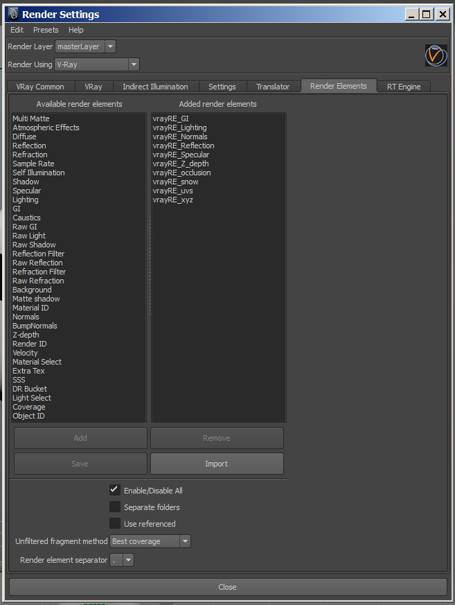Image resolution: width=455 pixels, height=605 pixels.
Task: Select Raw Light render element
Action: tap(29, 236)
